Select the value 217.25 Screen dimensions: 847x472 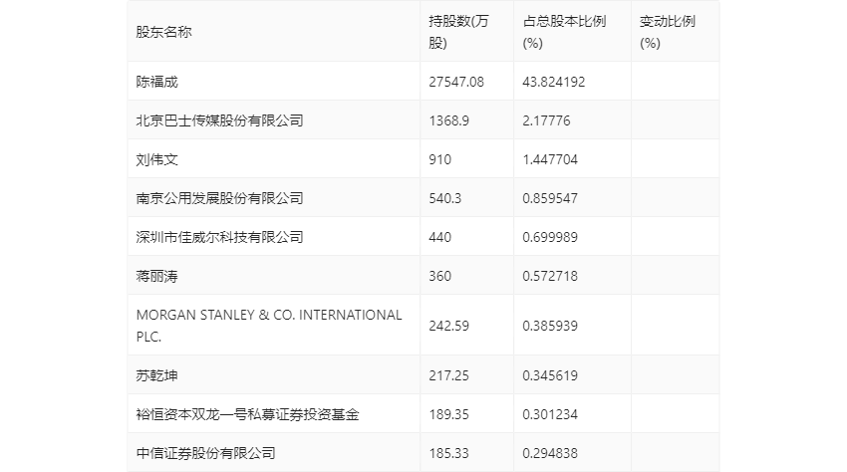pyautogui.click(x=448, y=375)
